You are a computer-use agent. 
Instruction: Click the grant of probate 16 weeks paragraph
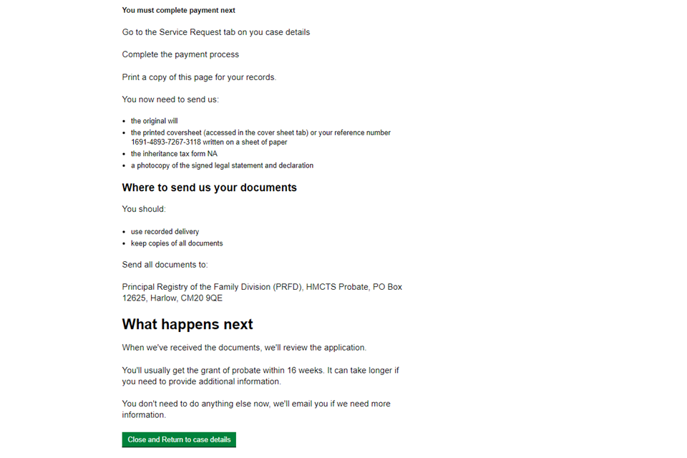(x=260, y=376)
